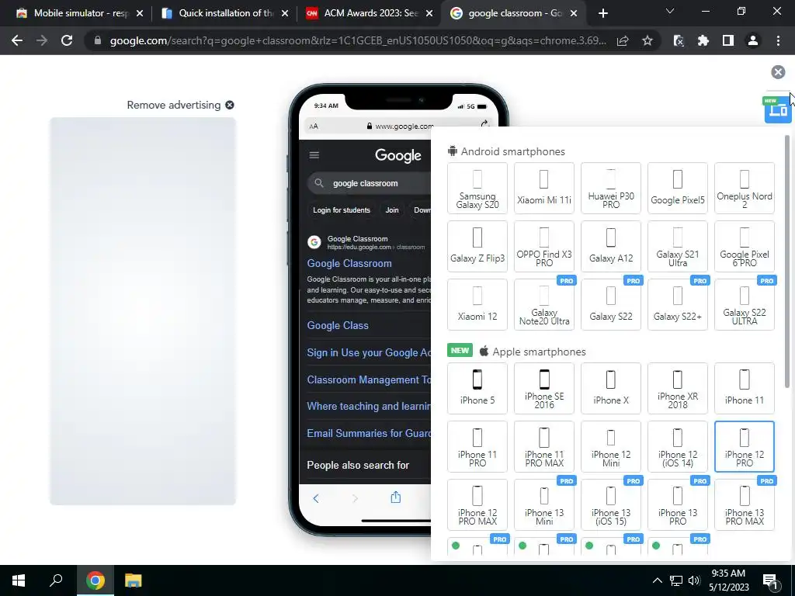Viewport: 795px width, 596px height.
Task: Select the Samsung Galaxy S20 device
Action: (477, 189)
